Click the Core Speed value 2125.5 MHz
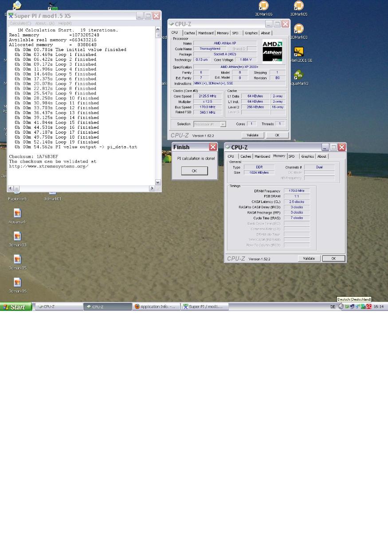Screen dimensions: 388x533 tap(208, 96)
